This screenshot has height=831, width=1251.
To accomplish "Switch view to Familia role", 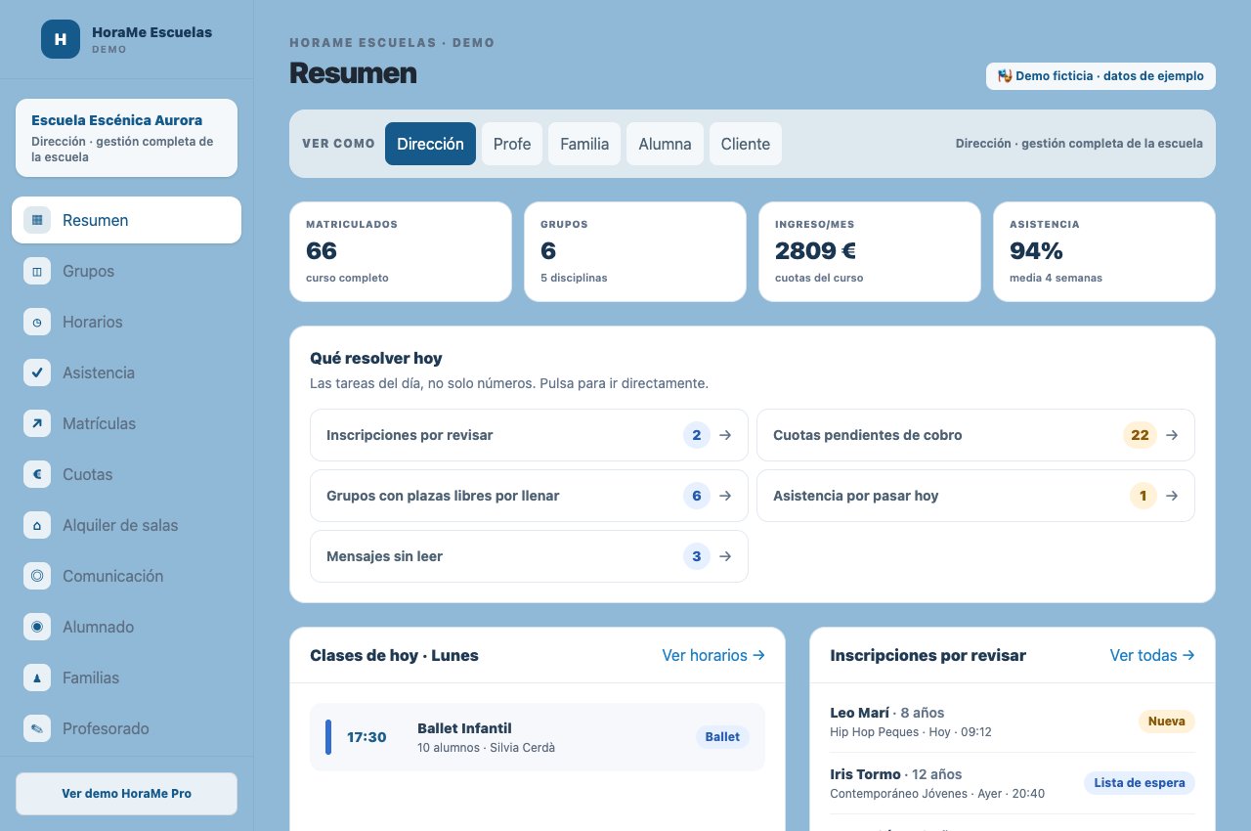I will (584, 144).
